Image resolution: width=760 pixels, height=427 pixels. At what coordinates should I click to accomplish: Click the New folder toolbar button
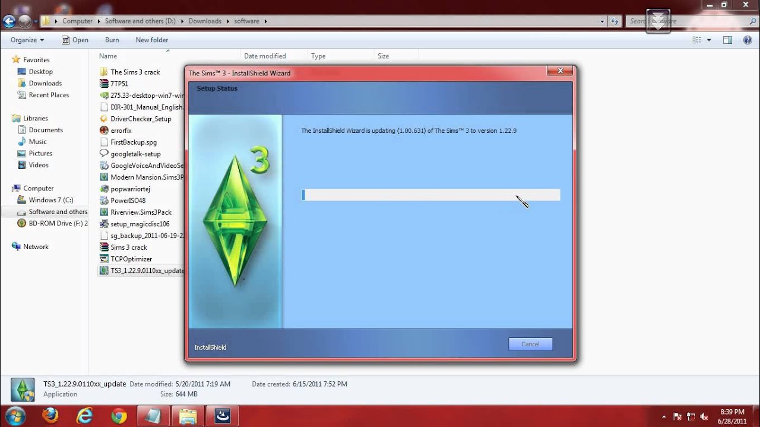pyautogui.click(x=152, y=40)
